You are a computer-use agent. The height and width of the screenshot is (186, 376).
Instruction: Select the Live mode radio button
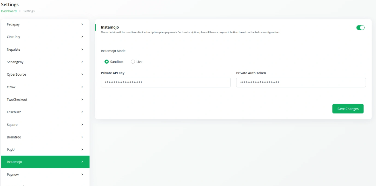133,62
